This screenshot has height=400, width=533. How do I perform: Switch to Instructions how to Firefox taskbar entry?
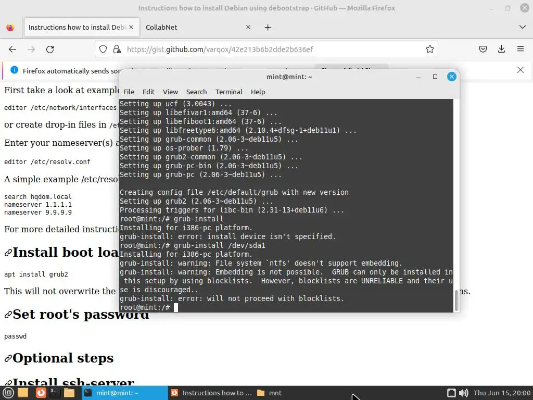click(211, 393)
